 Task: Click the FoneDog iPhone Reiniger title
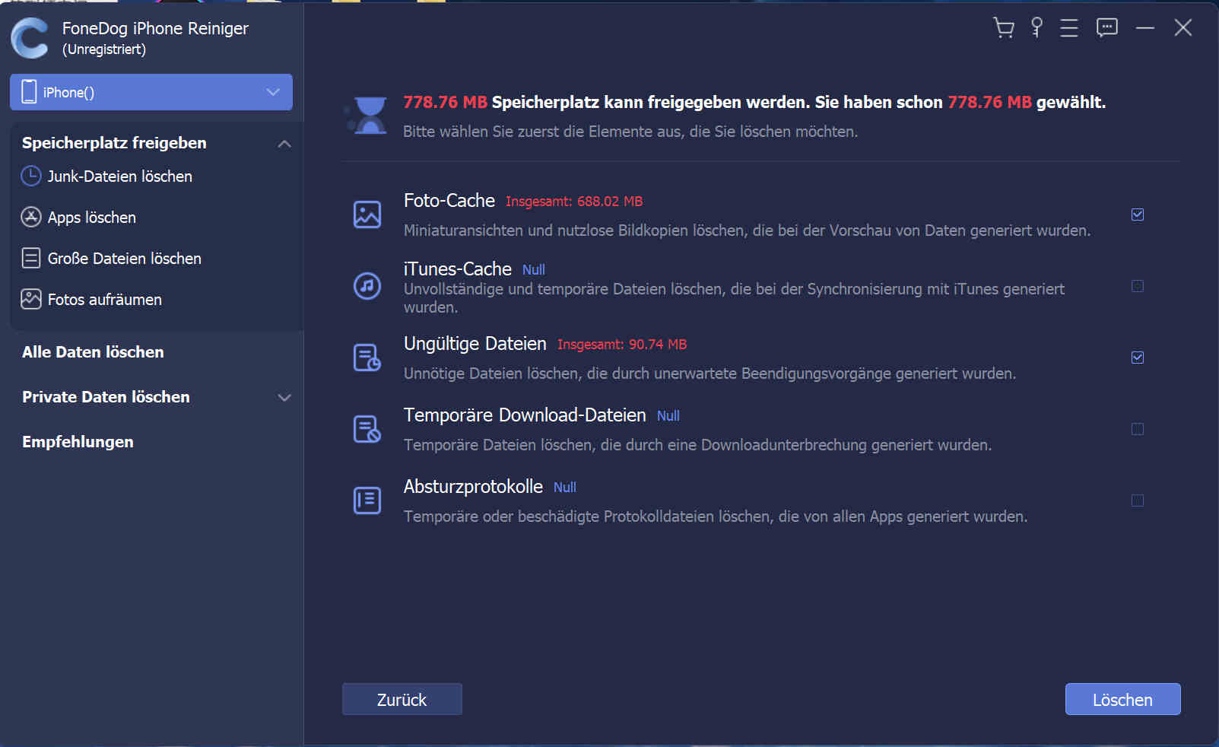155,28
